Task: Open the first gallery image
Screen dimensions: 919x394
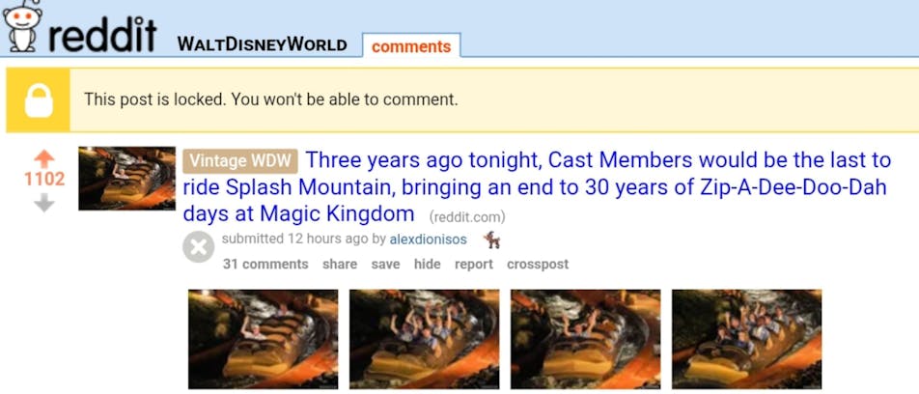Action: tap(264, 339)
